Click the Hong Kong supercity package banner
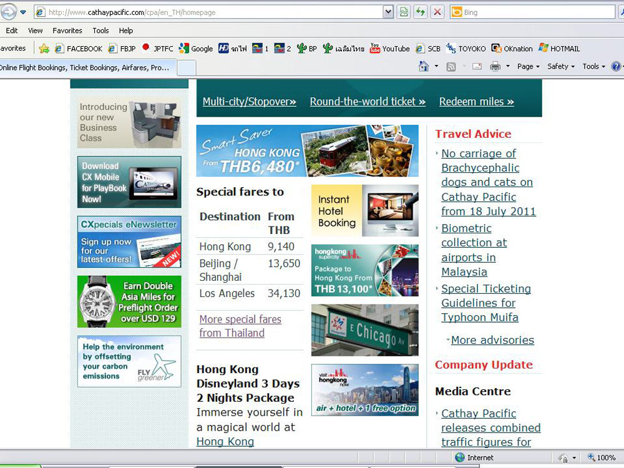Image resolution: width=624 pixels, height=468 pixels. [x=365, y=270]
